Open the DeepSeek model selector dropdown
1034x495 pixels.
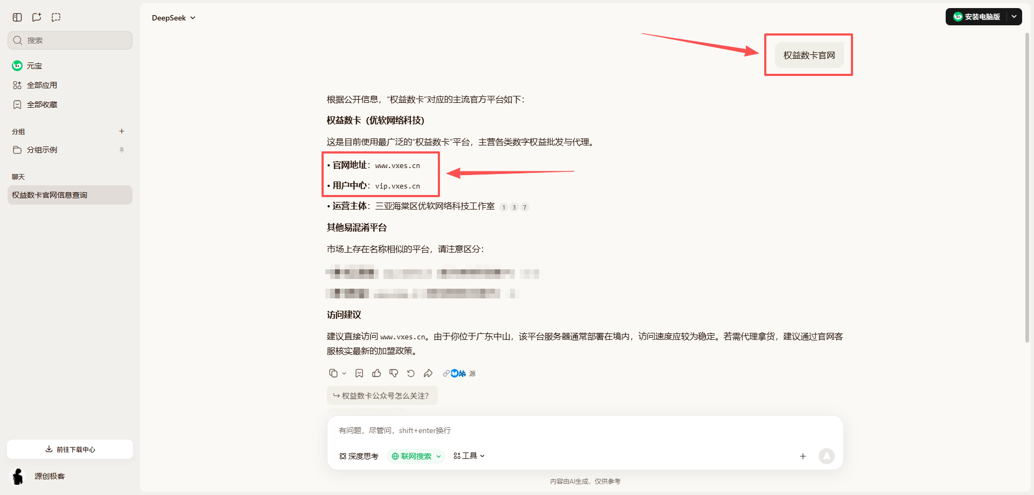point(173,17)
